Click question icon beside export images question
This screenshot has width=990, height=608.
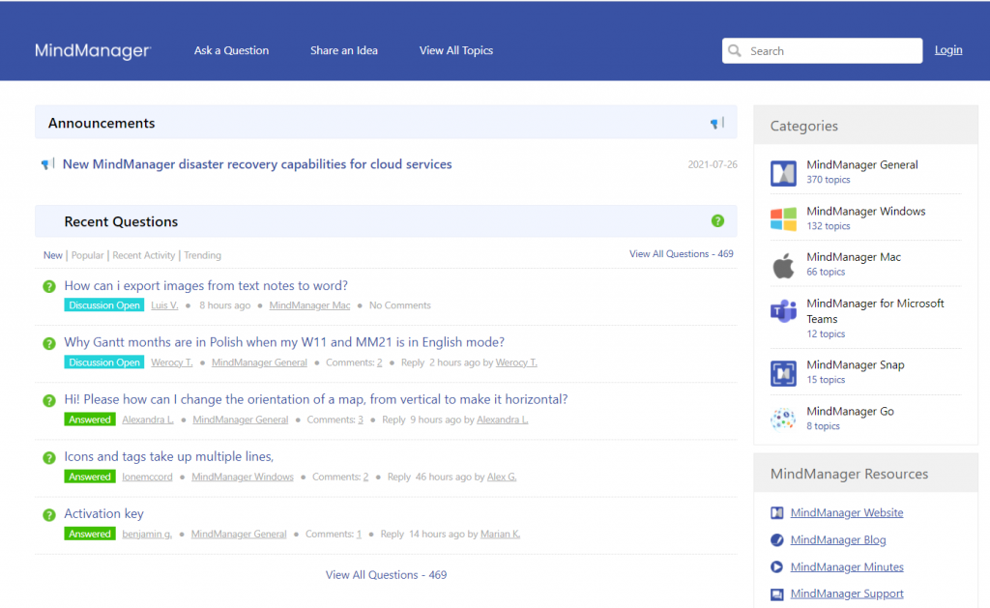click(x=49, y=287)
